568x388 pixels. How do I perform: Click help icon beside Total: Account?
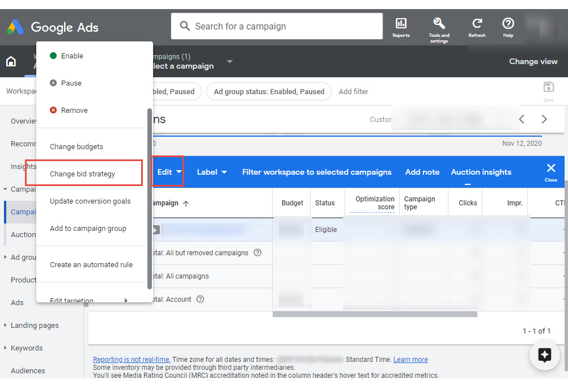click(x=200, y=300)
